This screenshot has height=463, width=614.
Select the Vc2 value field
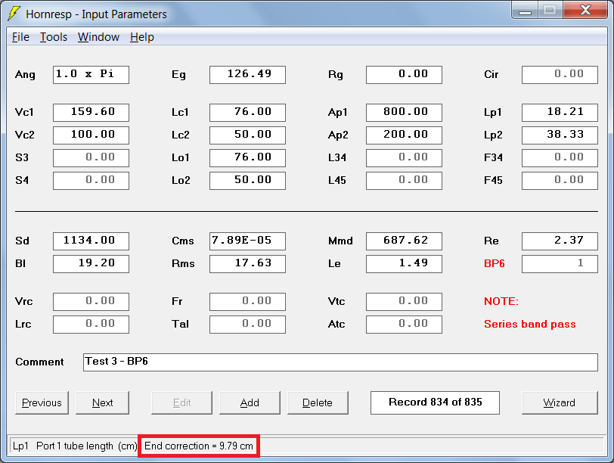91,135
